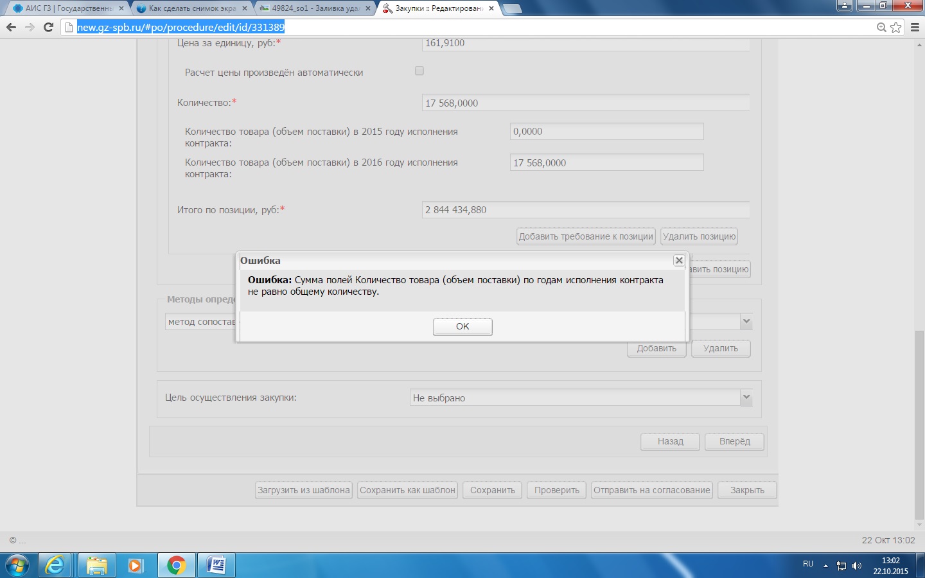The height and width of the screenshot is (578, 925).
Task: Click Загрузить из шаблона button
Action: (x=304, y=490)
